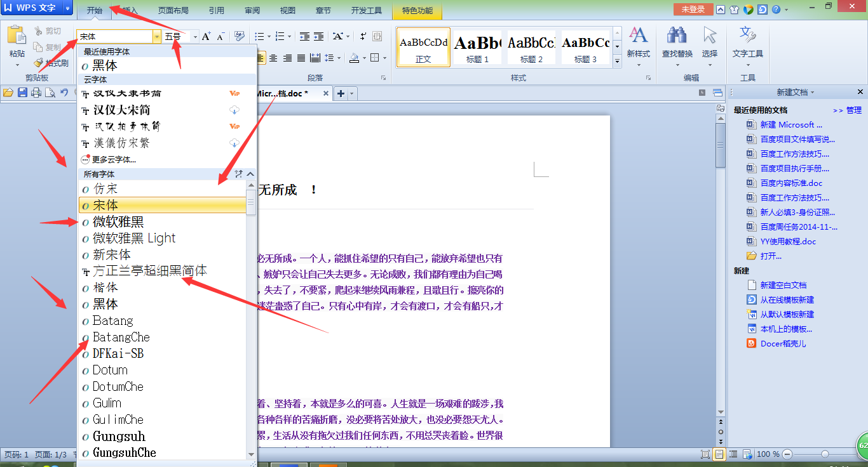Click the justify alignment icon
Viewport: 868px width, 467px height.
(301, 58)
